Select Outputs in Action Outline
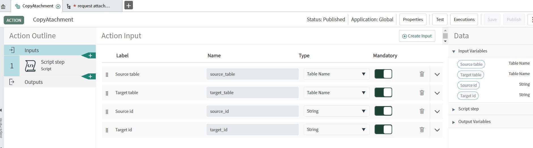This screenshot has width=533, height=148. [x=33, y=82]
